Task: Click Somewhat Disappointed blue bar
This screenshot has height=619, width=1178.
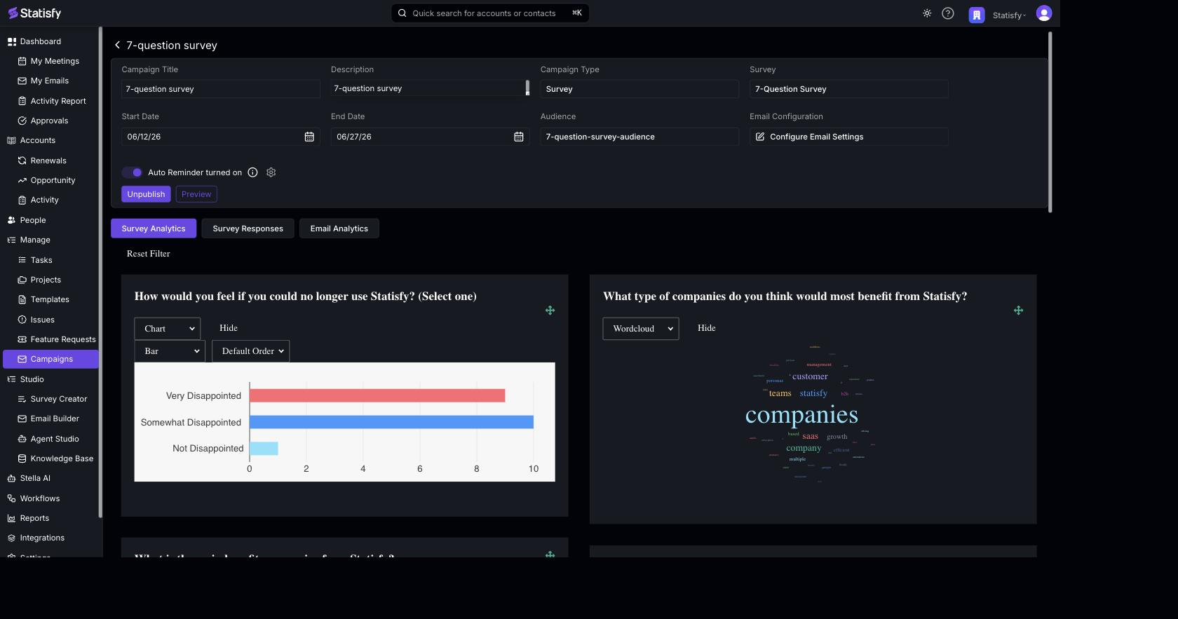Action: pyautogui.click(x=391, y=422)
